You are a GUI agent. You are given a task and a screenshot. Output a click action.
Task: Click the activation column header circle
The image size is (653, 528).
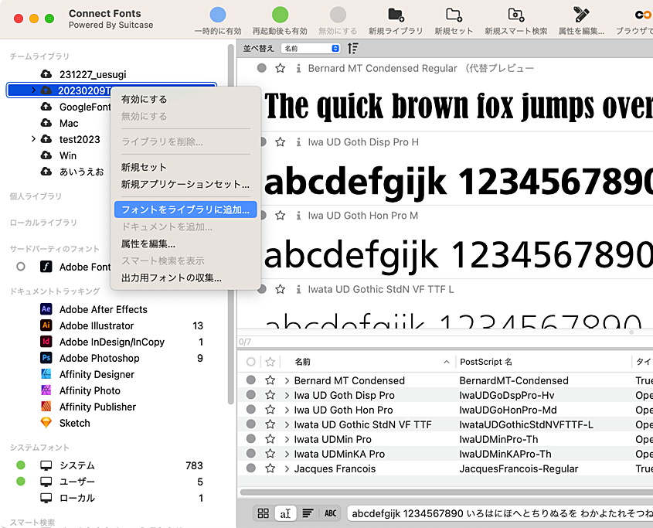pyautogui.click(x=250, y=362)
